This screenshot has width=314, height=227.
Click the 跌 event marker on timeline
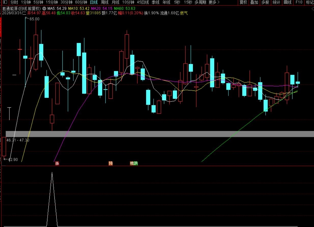pyautogui.click(x=136, y=163)
